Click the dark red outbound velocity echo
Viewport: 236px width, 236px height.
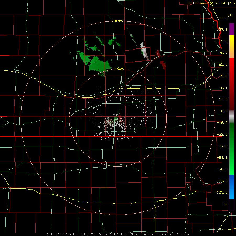[163, 65]
